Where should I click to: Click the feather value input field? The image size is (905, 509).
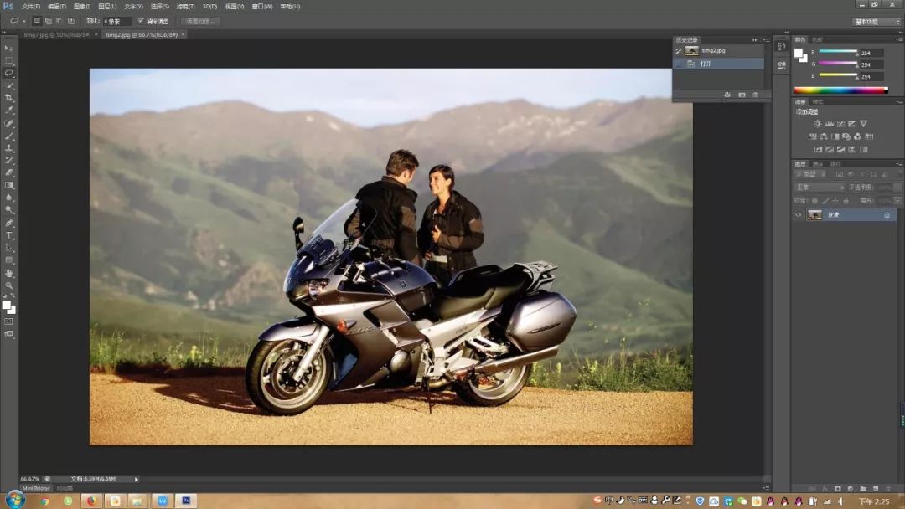116,21
